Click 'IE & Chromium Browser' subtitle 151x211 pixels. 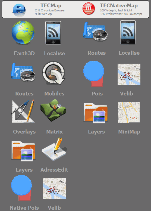pos(50,10)
